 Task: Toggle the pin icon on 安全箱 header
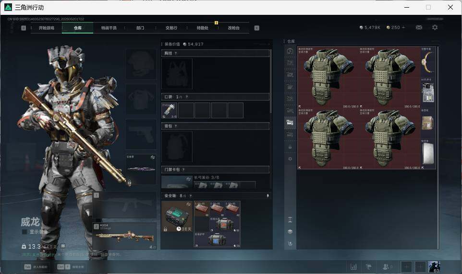(x=267, y=196)
